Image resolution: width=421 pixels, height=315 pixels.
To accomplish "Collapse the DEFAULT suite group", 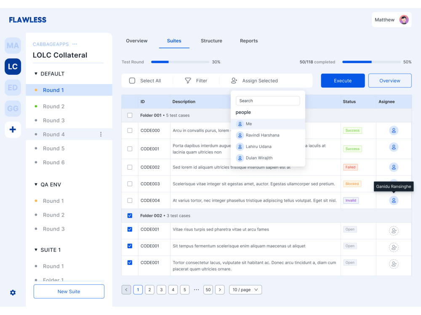I will click(x=36, y=73).
